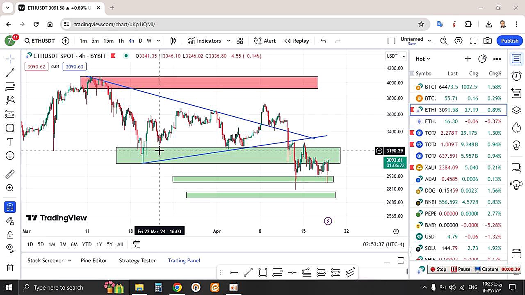Screen dimensions: 525x295
Task: Select the zoom in tool
Action: tap(10, 188)
